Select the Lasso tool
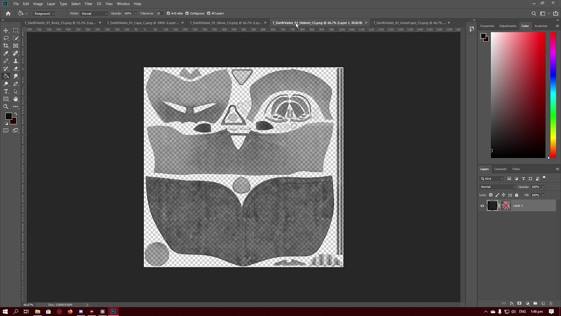This screenshot has width=561, height=316. pos(6,38)
